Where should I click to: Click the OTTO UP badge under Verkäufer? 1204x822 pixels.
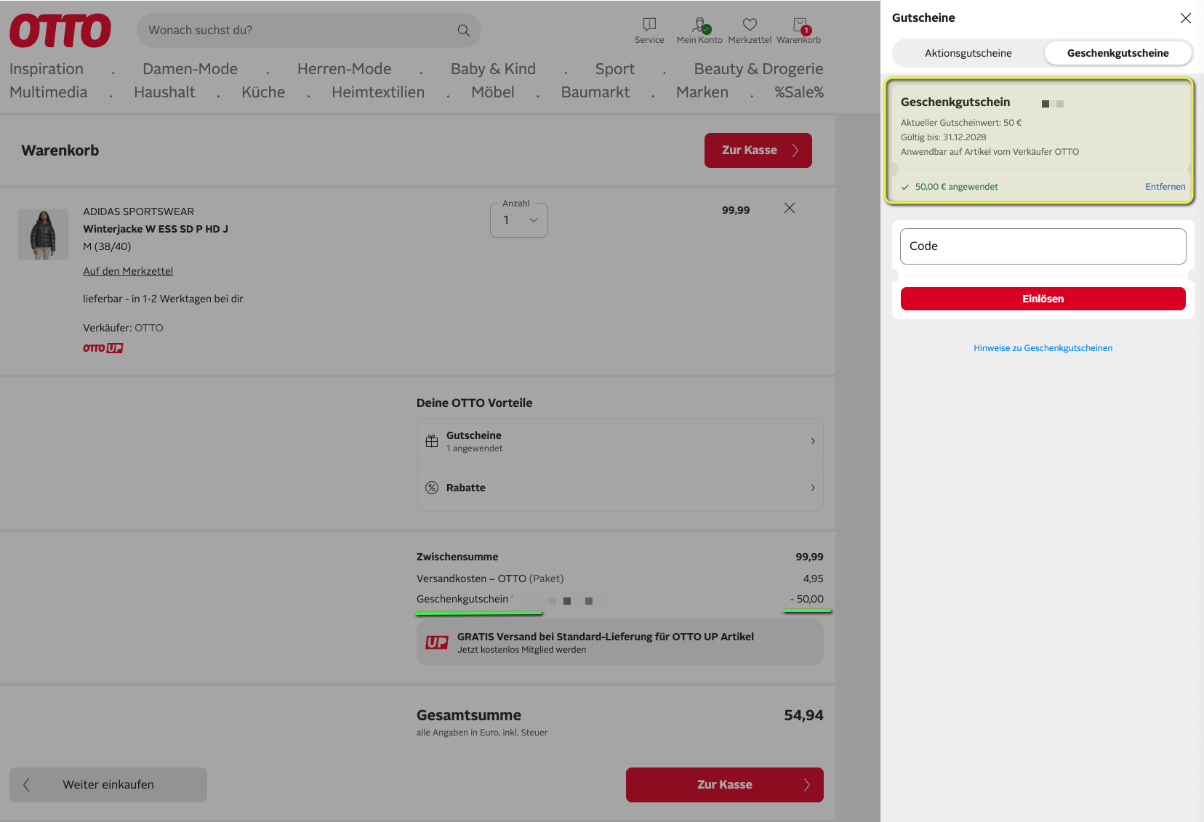coord(103,348)
